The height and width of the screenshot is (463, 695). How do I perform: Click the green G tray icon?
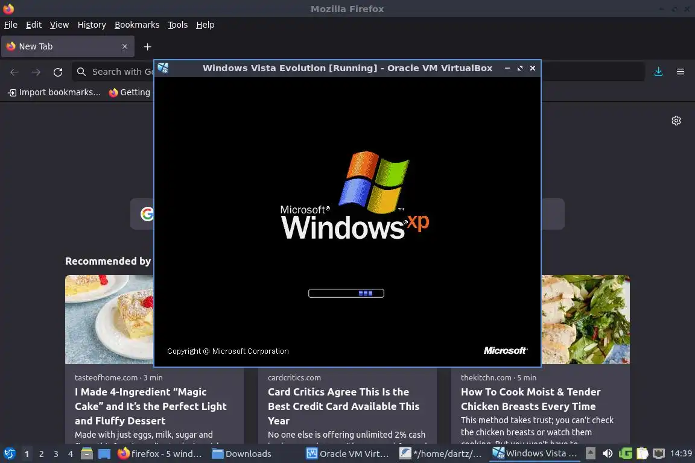click(626, 454)
